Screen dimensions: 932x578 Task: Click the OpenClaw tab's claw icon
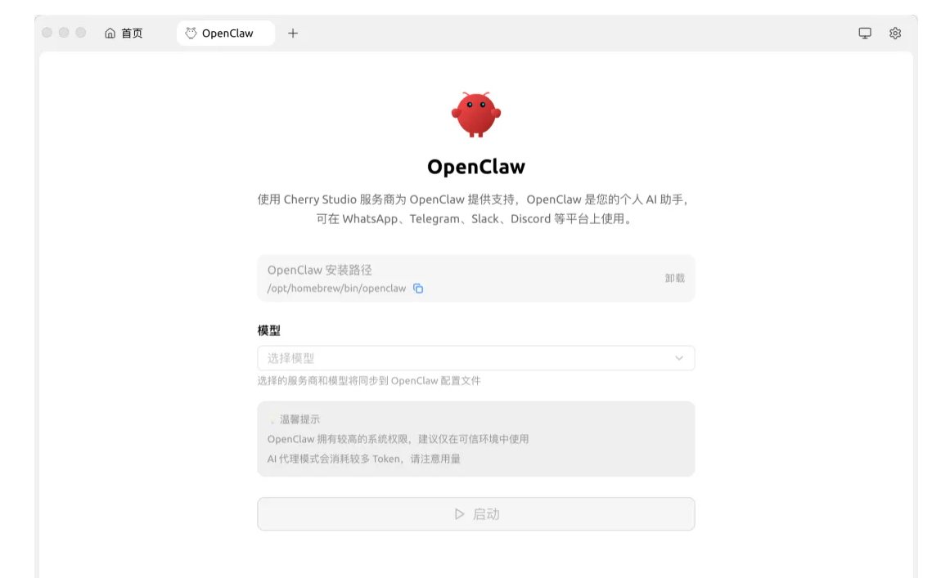tap(191, 34)
